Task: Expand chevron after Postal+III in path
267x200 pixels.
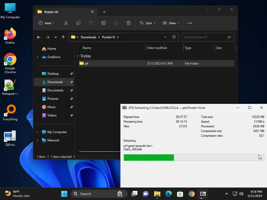Action: [118, 37]
